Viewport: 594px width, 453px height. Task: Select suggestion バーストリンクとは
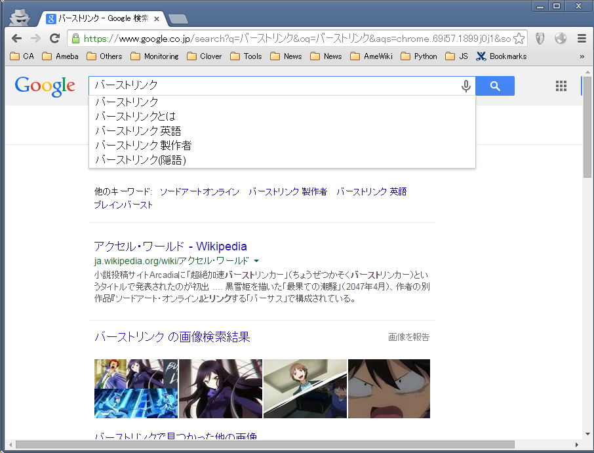(x=282, y=116)
